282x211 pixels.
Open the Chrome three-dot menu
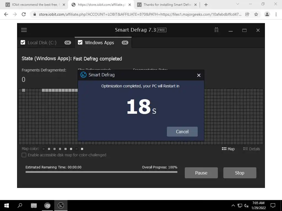pyautogui.click(x=276, y=14)
